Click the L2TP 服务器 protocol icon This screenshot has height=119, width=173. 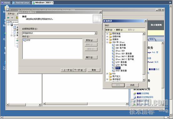[x=113, y=62]
